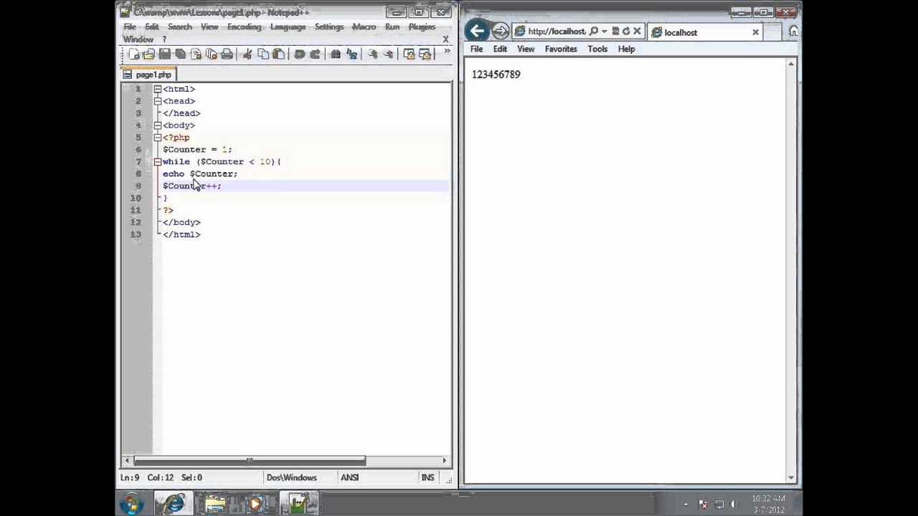The height and width of the screenshot is (516, 918).
Task: Click the Paste toolbar icon
Action: pos(279,54)
